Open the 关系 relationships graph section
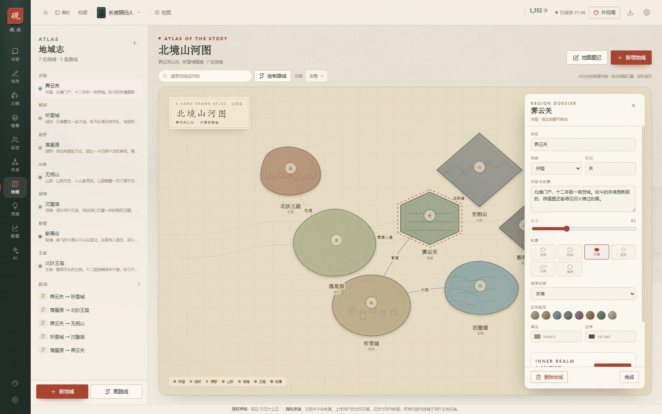Image resolution: width=662 pixels, height=414 pixels. click(15, 165)
